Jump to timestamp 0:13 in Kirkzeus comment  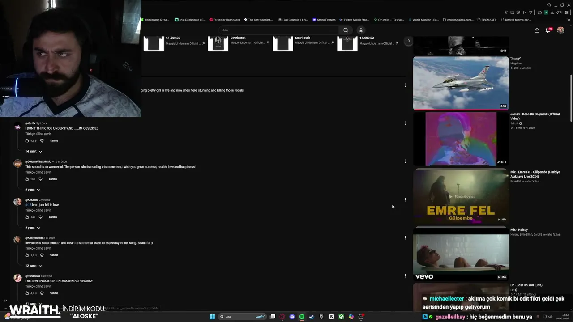[28, 205]
